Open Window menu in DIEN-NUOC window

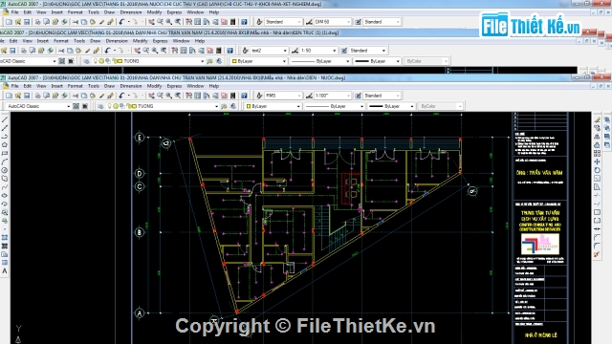[x=195, y=86]
